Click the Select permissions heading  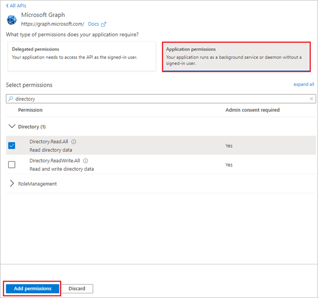[29, 85]
